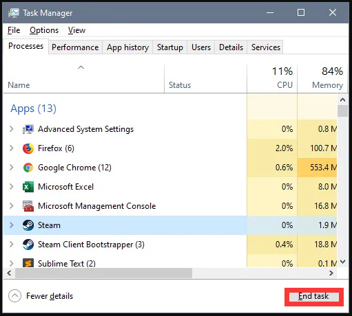Click the Firefox app icon
The width and height of the screenshot is (352, 316).
[28, 148]
